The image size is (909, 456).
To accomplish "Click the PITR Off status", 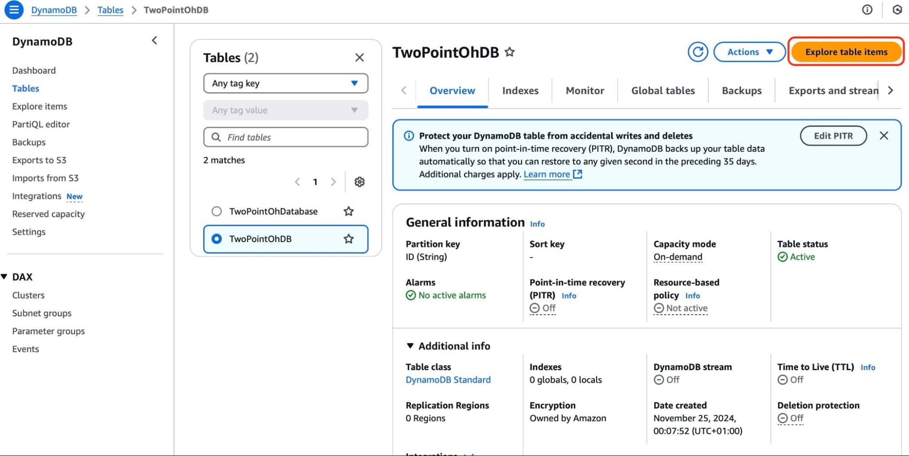I will (x=542, y=308).
